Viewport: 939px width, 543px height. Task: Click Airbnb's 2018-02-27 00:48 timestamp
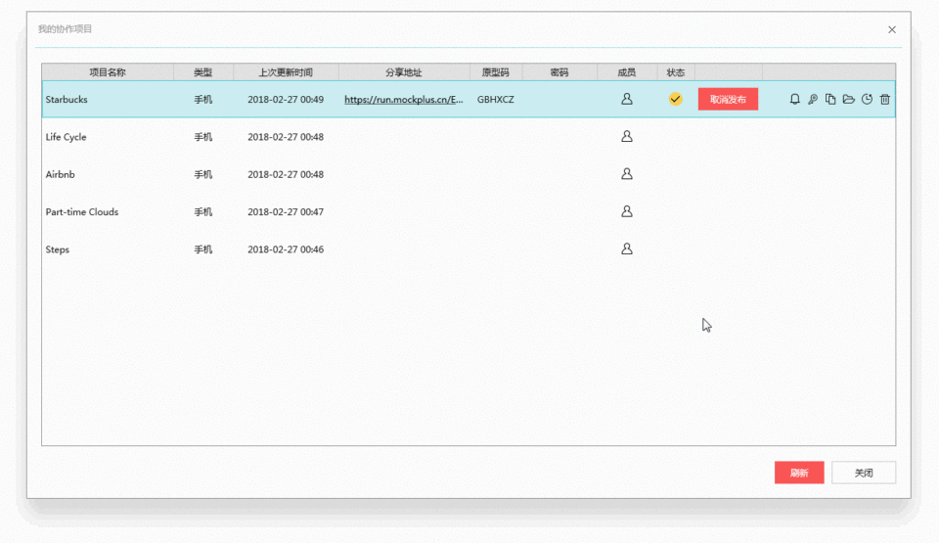(286, 174)
